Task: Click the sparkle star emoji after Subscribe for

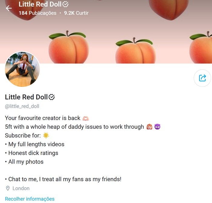Action: [46, 135]
